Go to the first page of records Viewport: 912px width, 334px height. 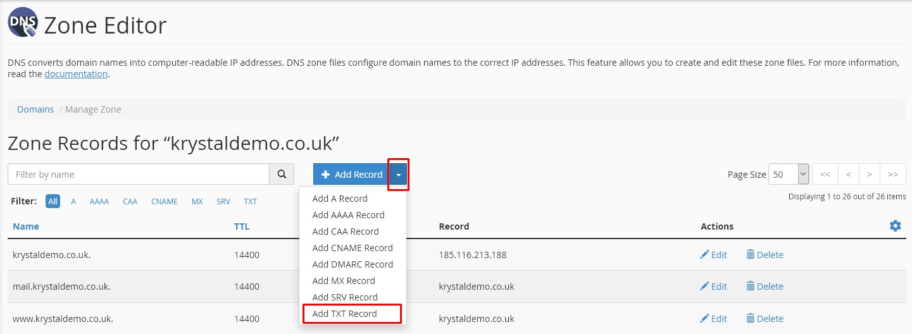(825, 175)
